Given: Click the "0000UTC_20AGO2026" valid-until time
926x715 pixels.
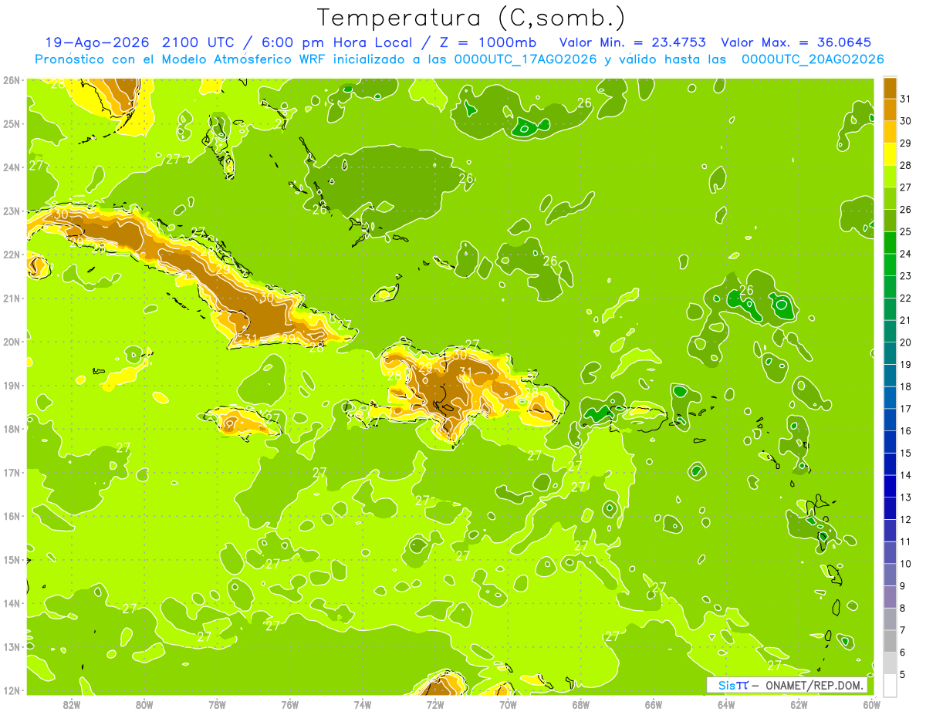Looking at the screenshot, I should coord(813,59).
